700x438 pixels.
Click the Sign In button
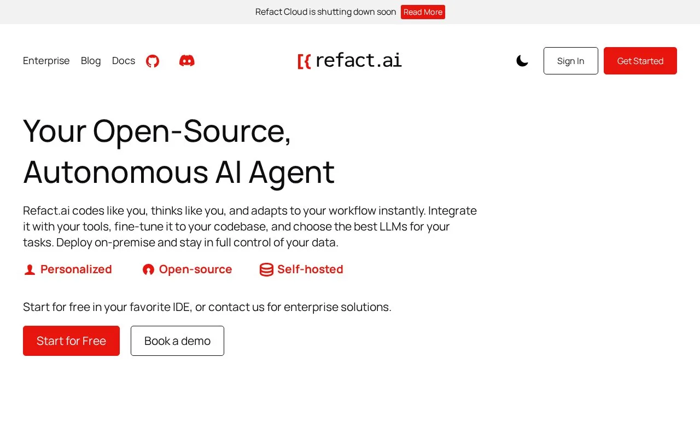click(x=571, y=61)
